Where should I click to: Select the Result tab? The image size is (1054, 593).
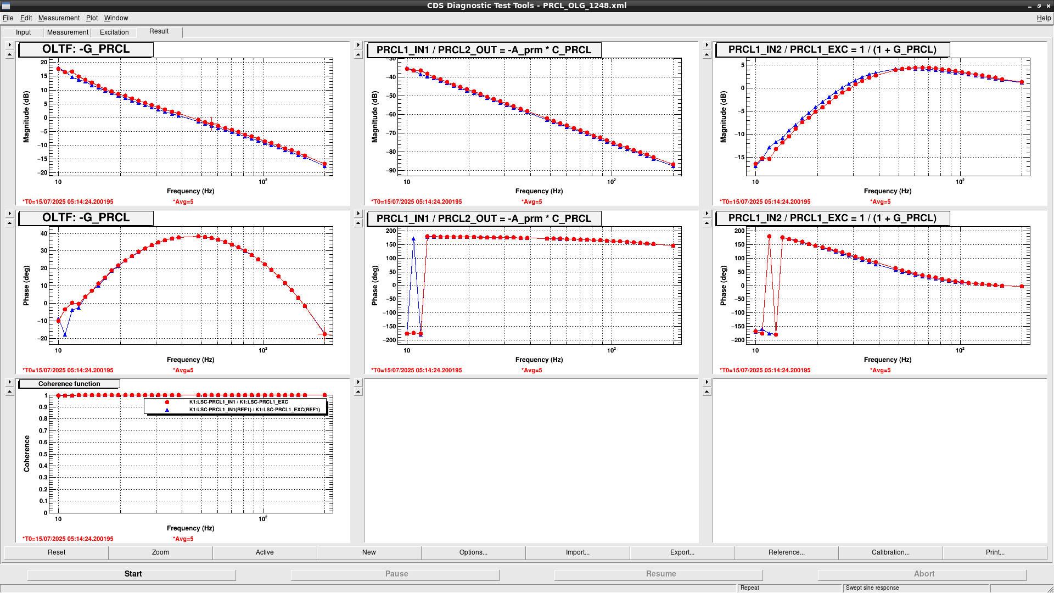pos(159,31)
